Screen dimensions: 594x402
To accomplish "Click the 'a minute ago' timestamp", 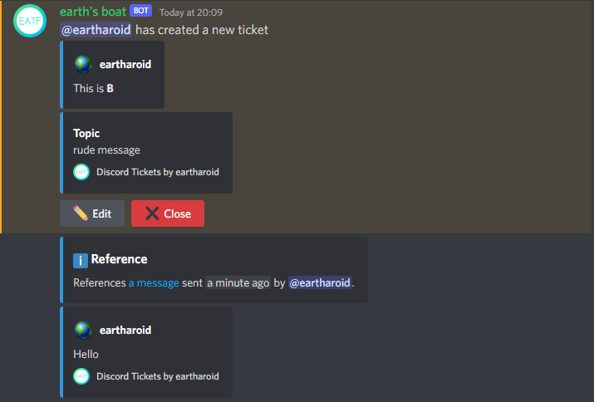I will tap(238, 282).
